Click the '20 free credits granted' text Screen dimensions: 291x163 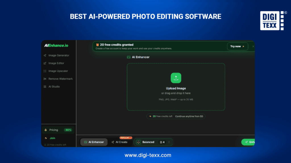click(117, 45)
